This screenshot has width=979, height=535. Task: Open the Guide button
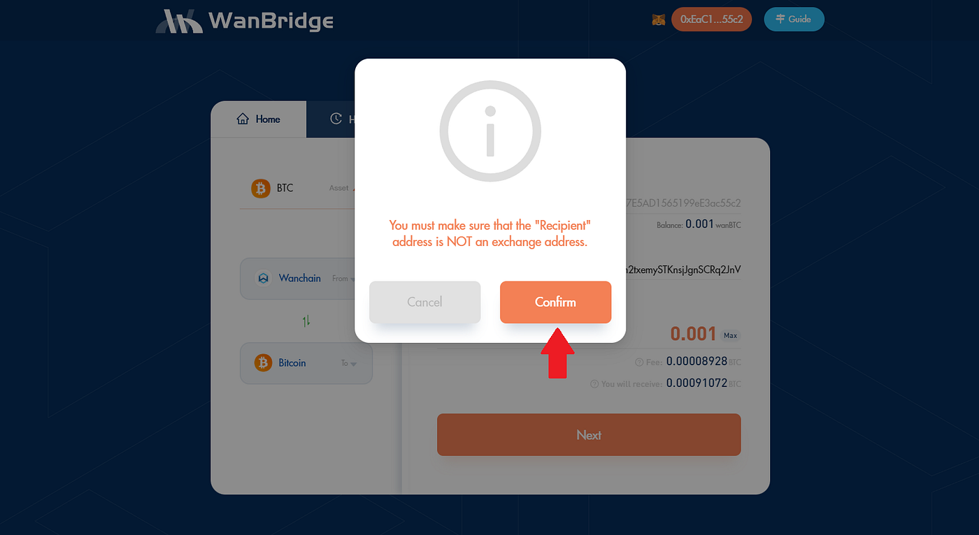tap(794, 20)
